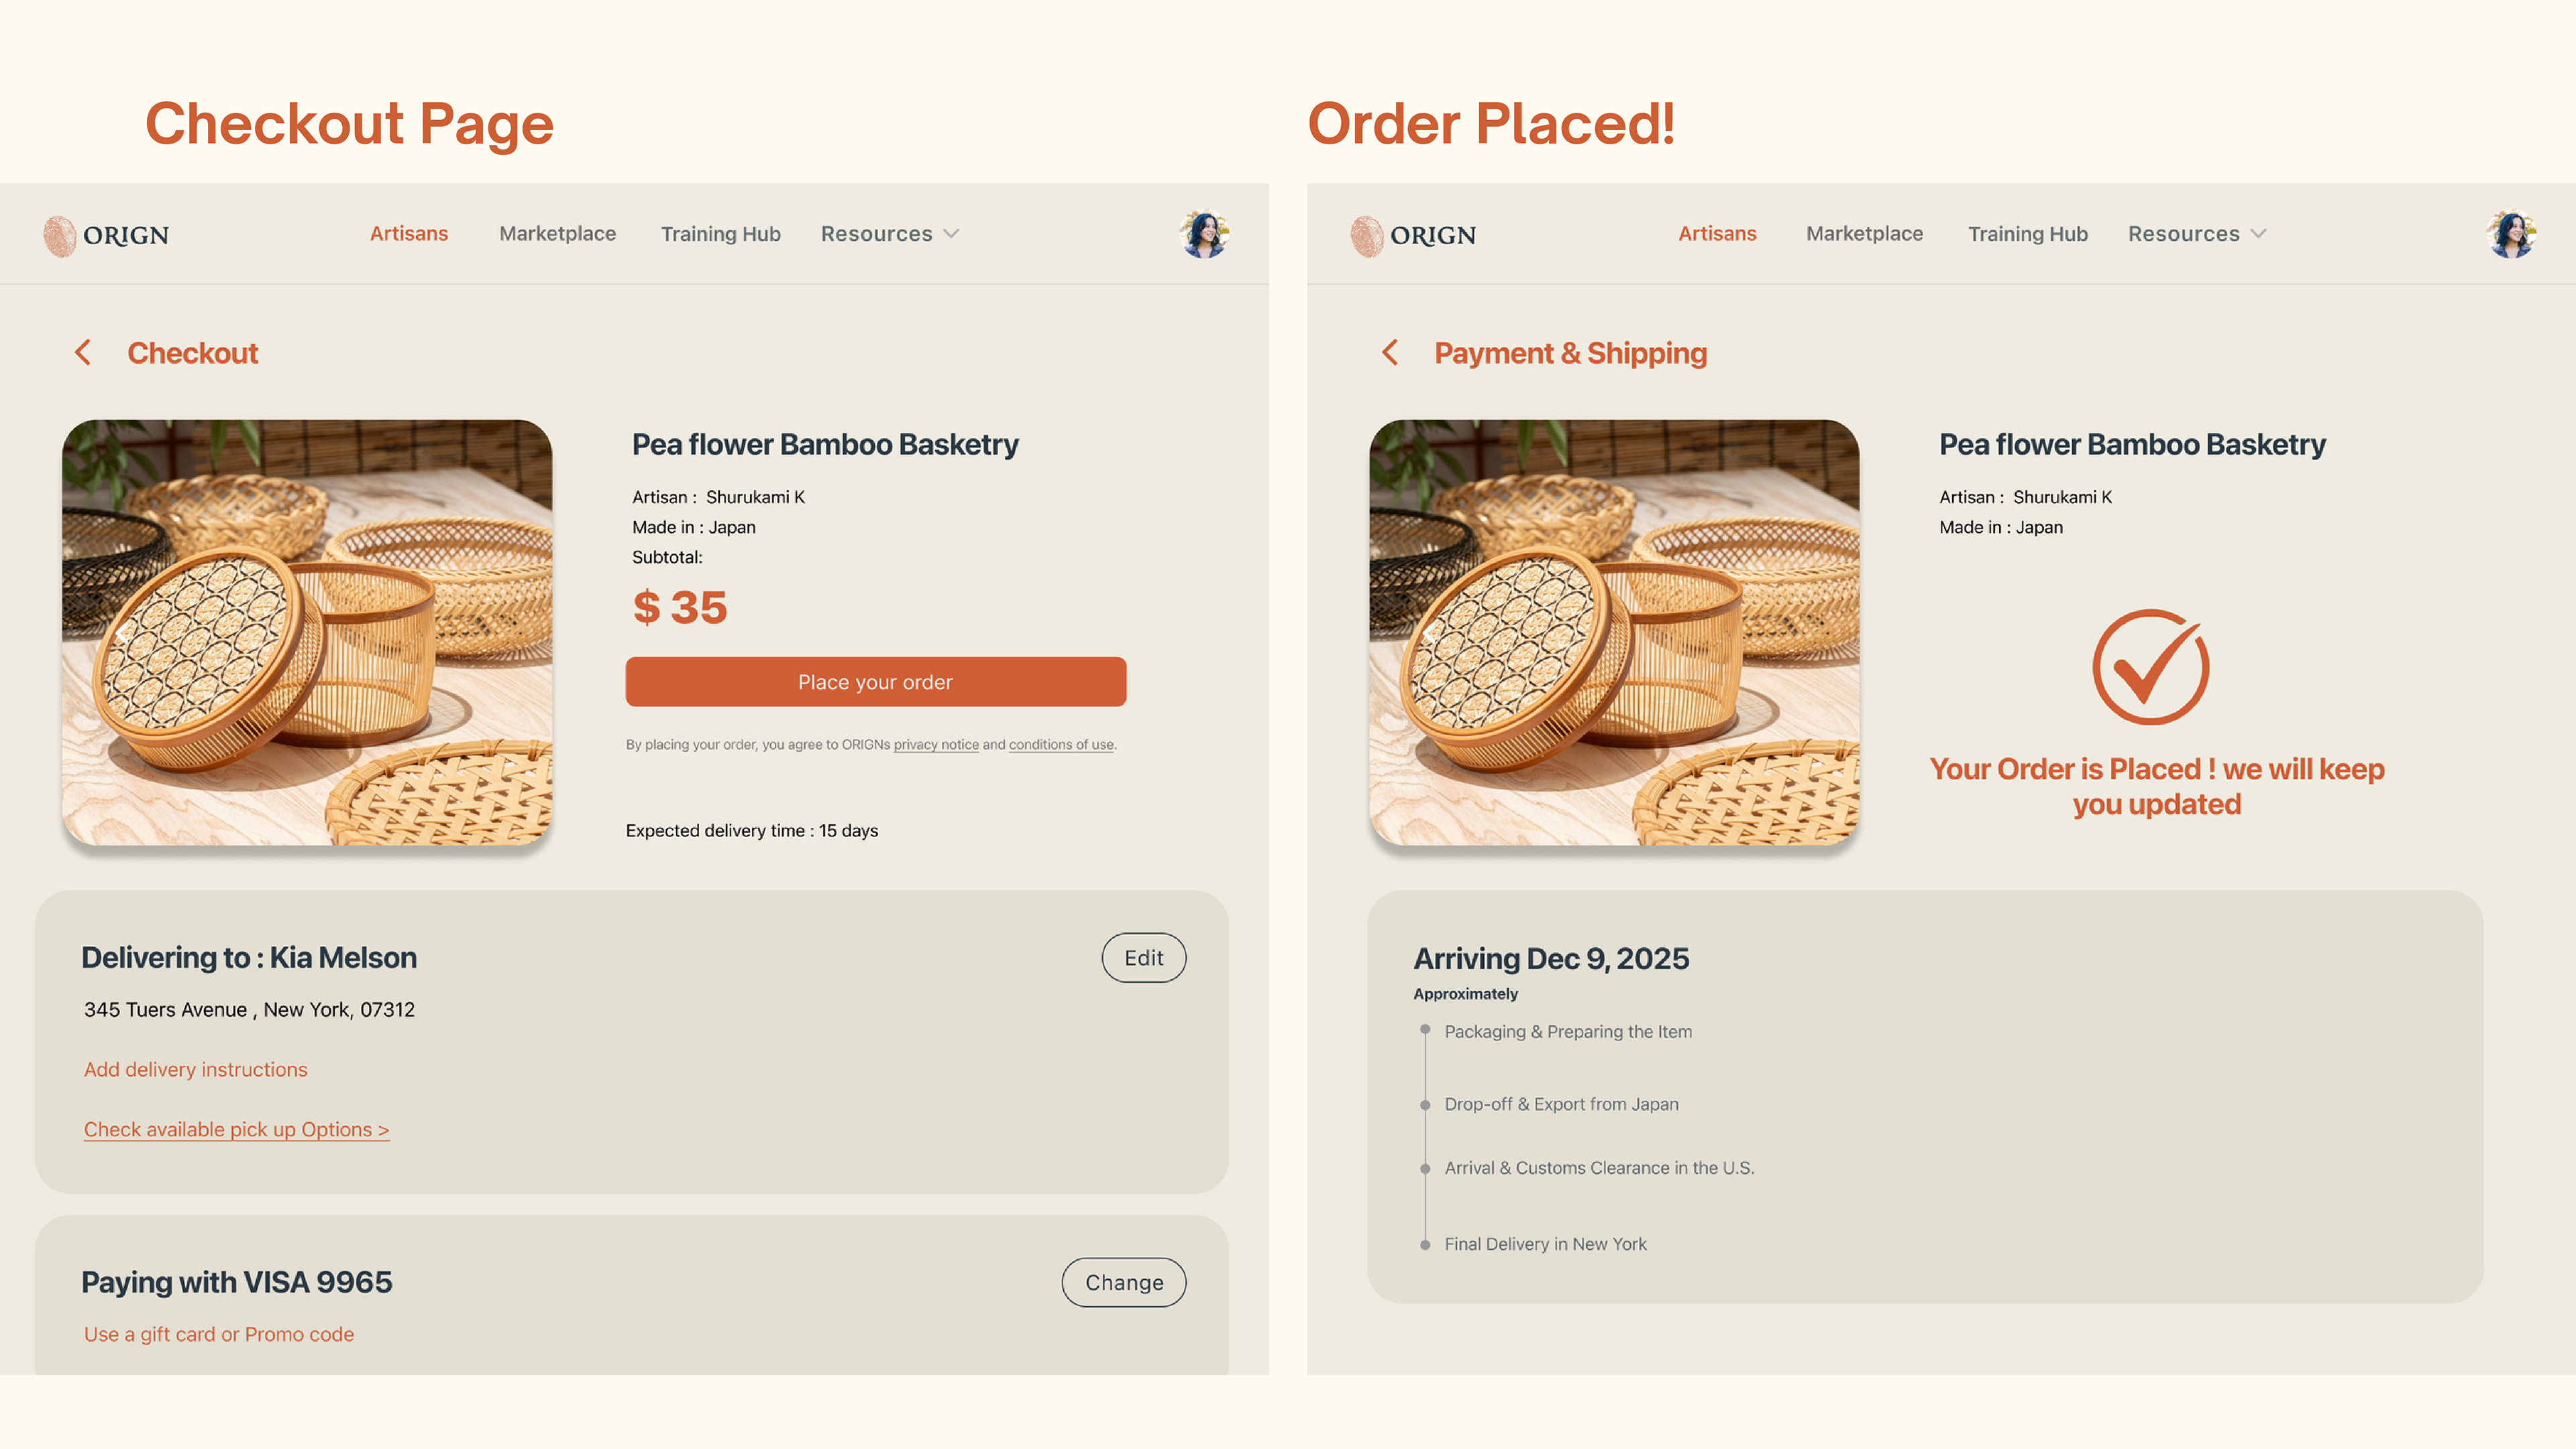Open the conditions of use link
Viewport: 2576px width, 1449px height.
click(x=1060, y=745)
